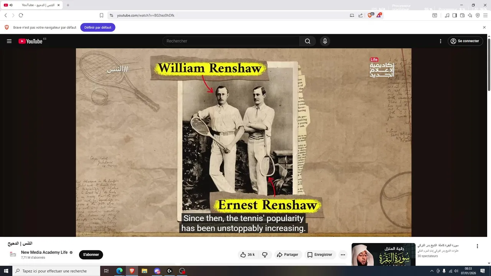Open the tab search icon in toolbar
The width and height of the screenshot is (491, 276).
click(x=435, y=15)
